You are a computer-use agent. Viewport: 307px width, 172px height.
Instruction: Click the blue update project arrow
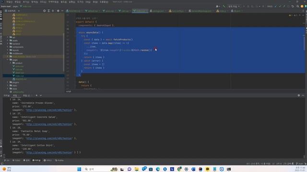coord(276,6)
